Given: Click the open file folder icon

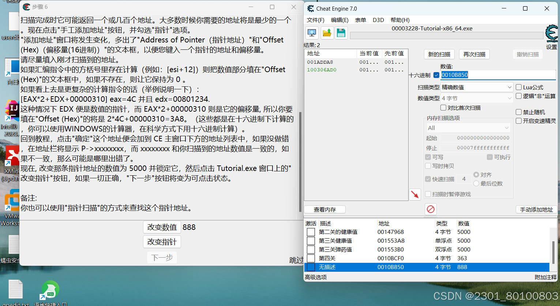Looking at the screenshot, I should pos(327,33).
